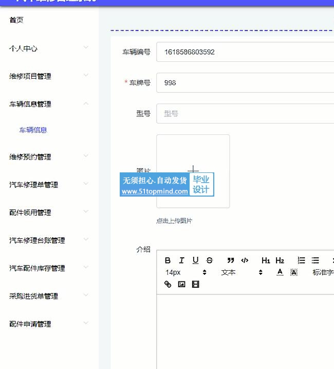Open 首页 from the sidebar
This screenshot has height=369, width=334.
pos(16,20)
